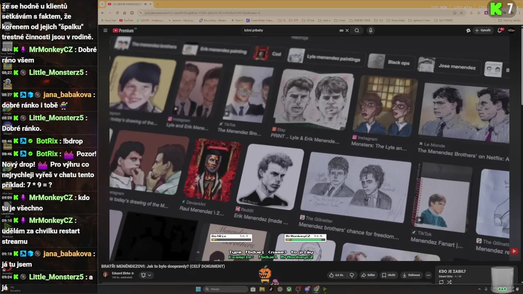This screenshot has height=294, width=523.
Task: Click MrMonkeyCZ 'Dobré ráno všem' chat message
Action: (49, 55)
